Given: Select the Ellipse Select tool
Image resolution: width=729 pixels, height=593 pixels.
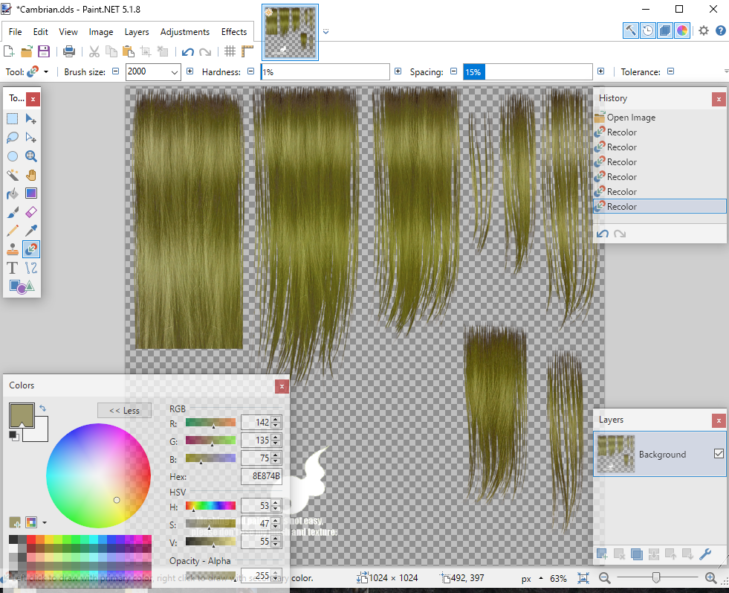Looking at the screenshot, I should (x=13, y=156).
